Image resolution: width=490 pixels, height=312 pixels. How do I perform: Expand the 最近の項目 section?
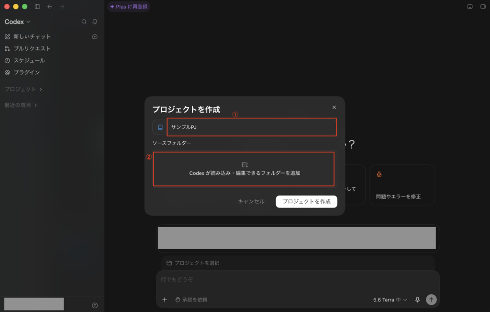tap(21, 105)
